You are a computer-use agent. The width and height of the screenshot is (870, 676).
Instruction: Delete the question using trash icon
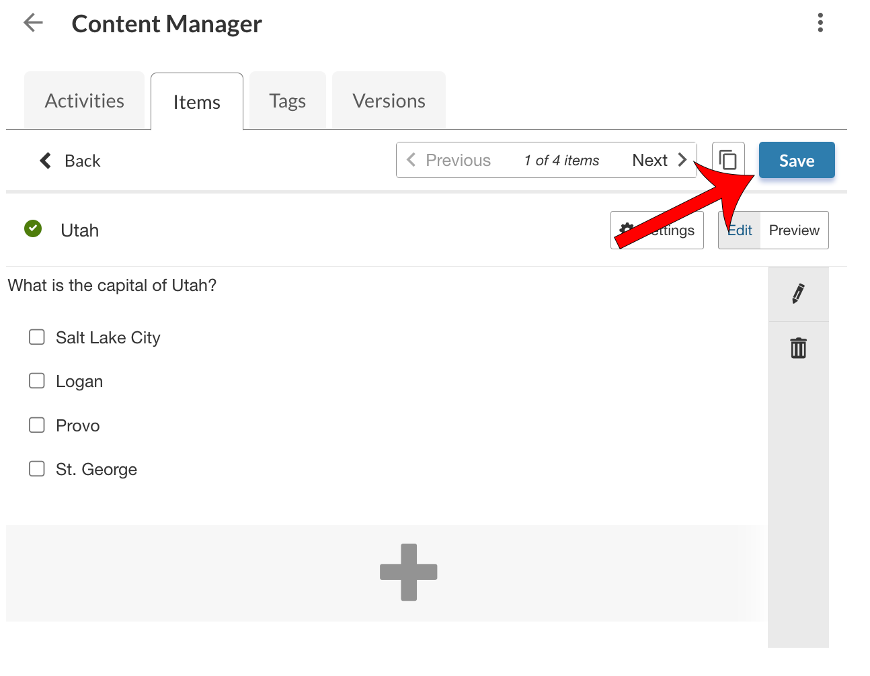798,348
